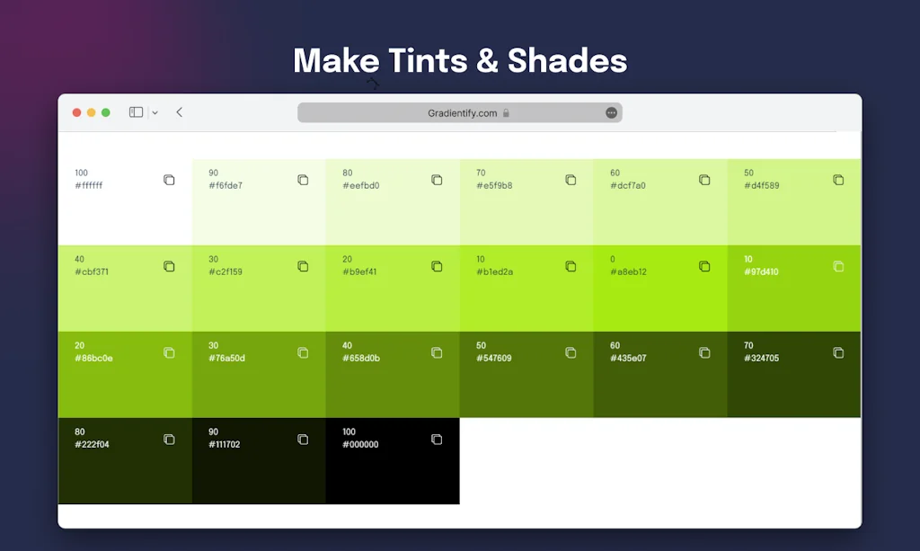Copy the #eefbd0 tint hex code
The height and width of the screenshot is (551, 920).
click(437, 180)
